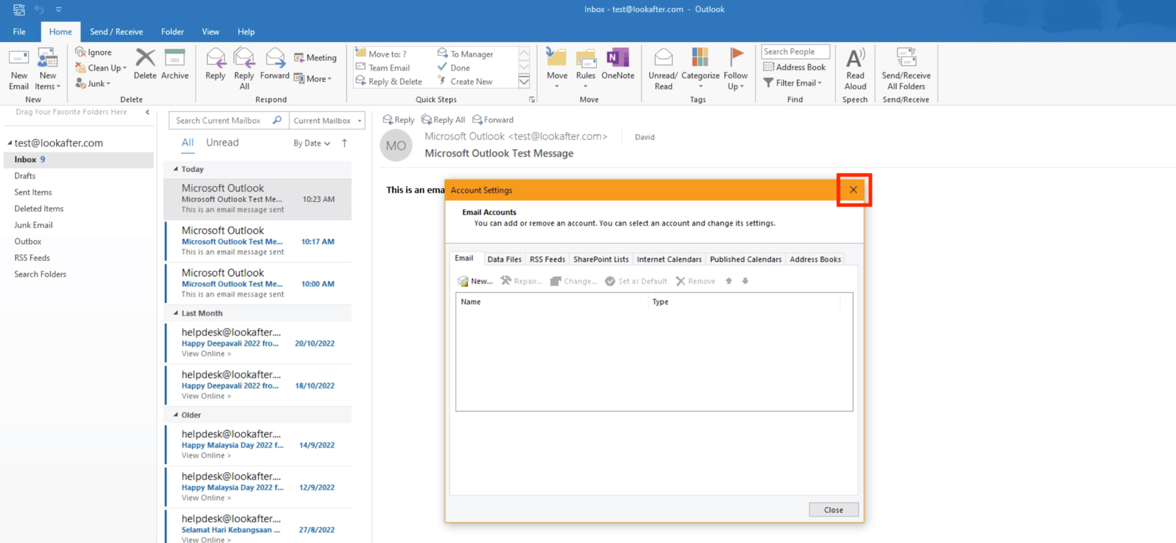Click the Read Aloud speech icon

click(x=855, y=60)
